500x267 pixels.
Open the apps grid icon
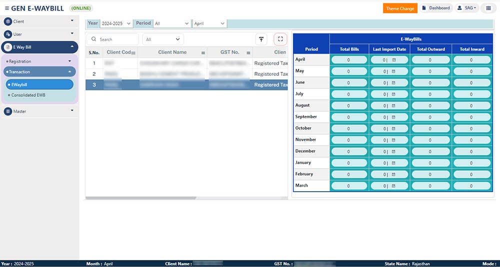coord(488,8)
